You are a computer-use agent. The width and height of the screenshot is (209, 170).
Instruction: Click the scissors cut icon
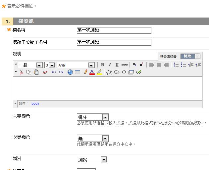[x=21, y=72]
